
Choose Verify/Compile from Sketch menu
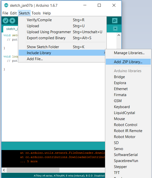pyautogui.click(x=62, y=20)
